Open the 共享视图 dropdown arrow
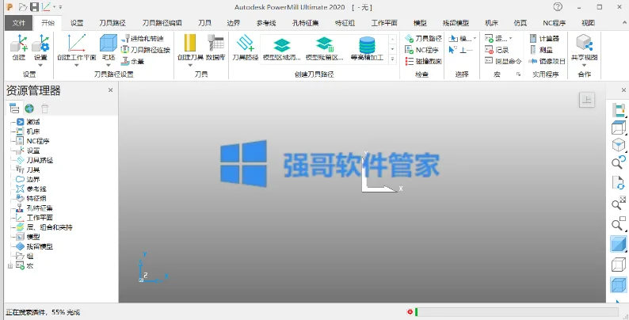 [585, 66]
